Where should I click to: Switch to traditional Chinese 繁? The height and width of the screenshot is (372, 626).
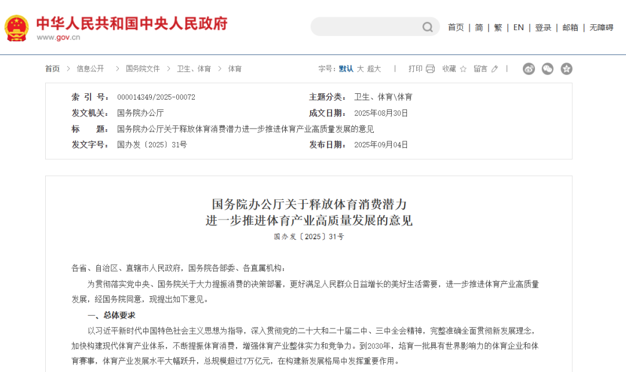click(x=498, y=27)
